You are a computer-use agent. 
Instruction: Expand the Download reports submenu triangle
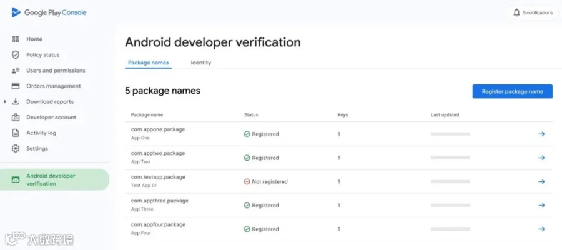pos(5,101)
